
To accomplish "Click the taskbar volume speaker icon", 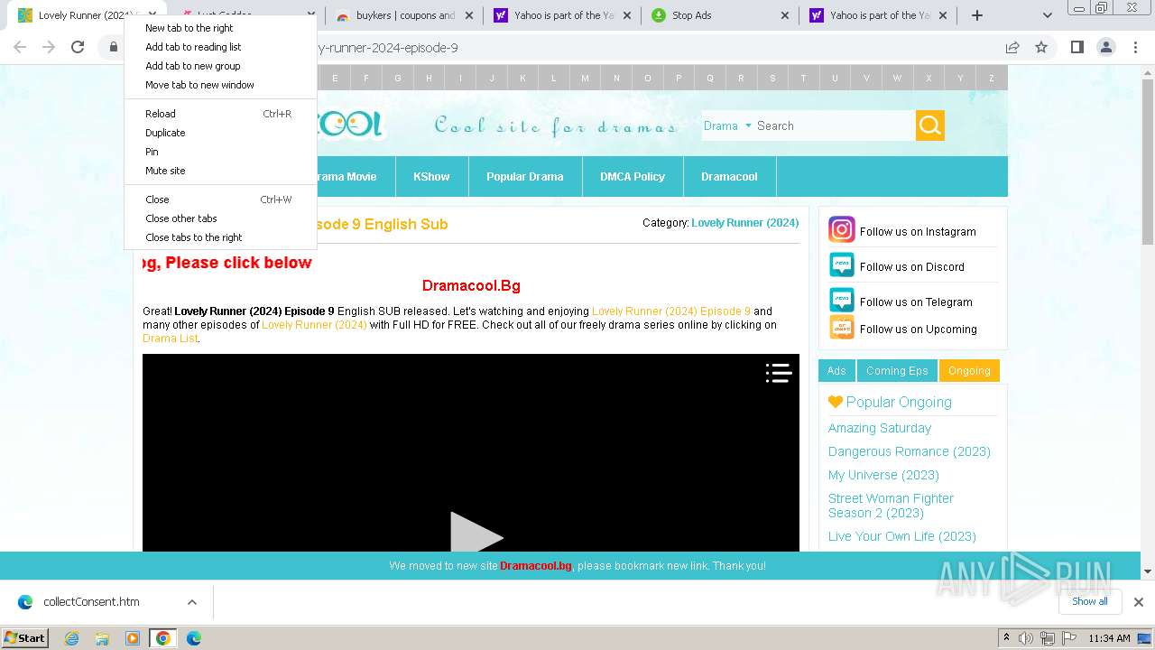I will tap(1026, 638).
